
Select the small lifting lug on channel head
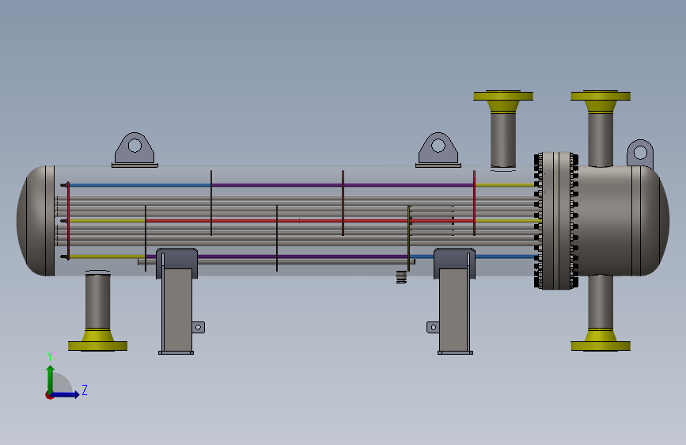(x=640, y=154)
